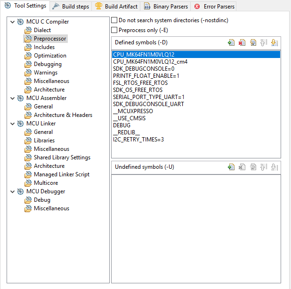Select symbol I2C_RETRY_TIMES=3
The width and height of the screenshot is (291, 289).
[196, 140]
